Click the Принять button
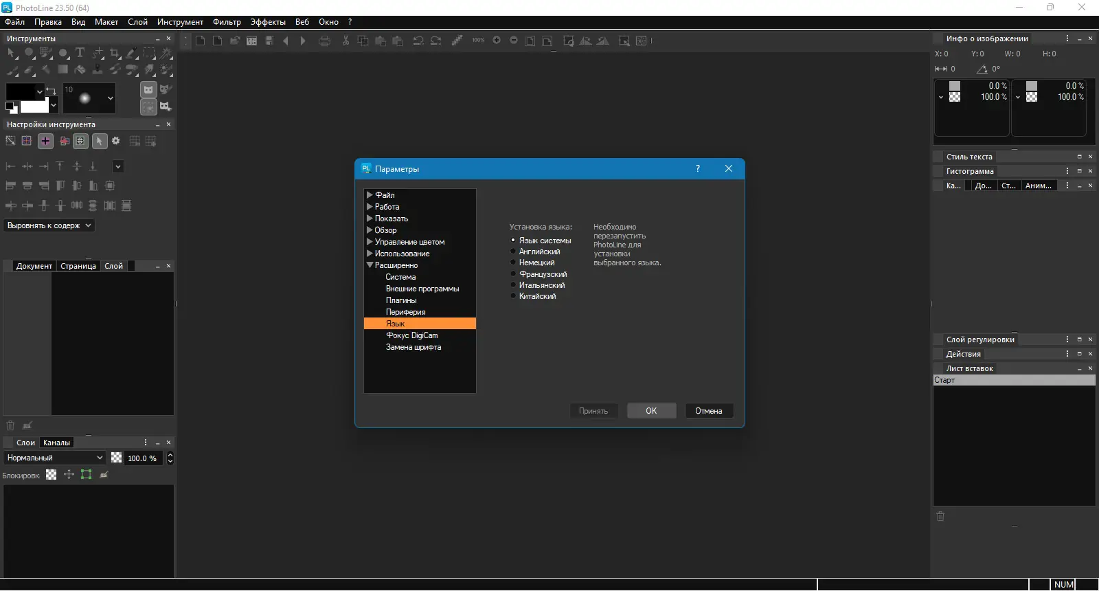Viewport: 1099px width, 591px height. click(x=593, y=411)
